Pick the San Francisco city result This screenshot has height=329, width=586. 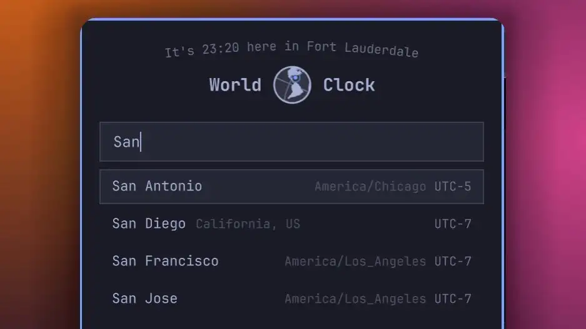pos(291,261)
